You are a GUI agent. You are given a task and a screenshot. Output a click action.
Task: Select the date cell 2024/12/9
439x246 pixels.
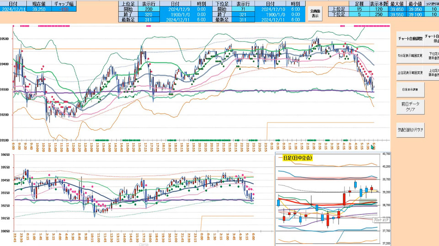(x=176, y=9)
